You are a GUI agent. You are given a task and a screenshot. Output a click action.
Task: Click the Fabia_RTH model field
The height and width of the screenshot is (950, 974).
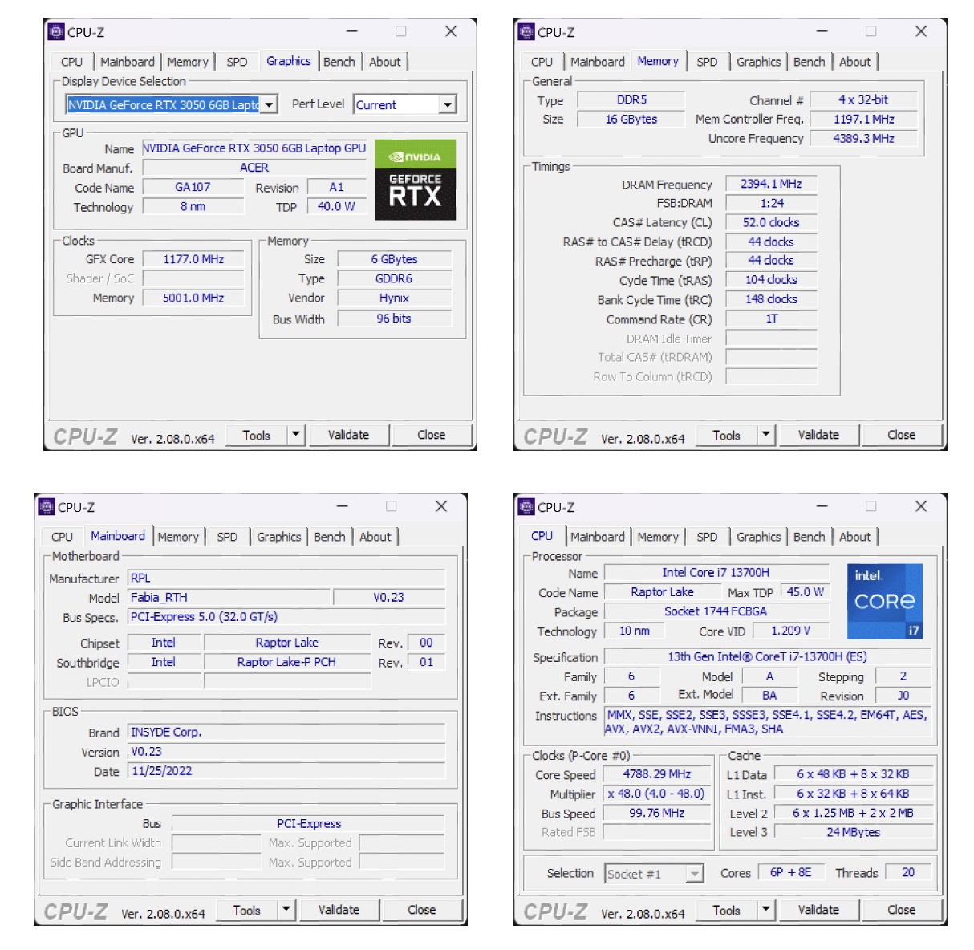(229, 597)
